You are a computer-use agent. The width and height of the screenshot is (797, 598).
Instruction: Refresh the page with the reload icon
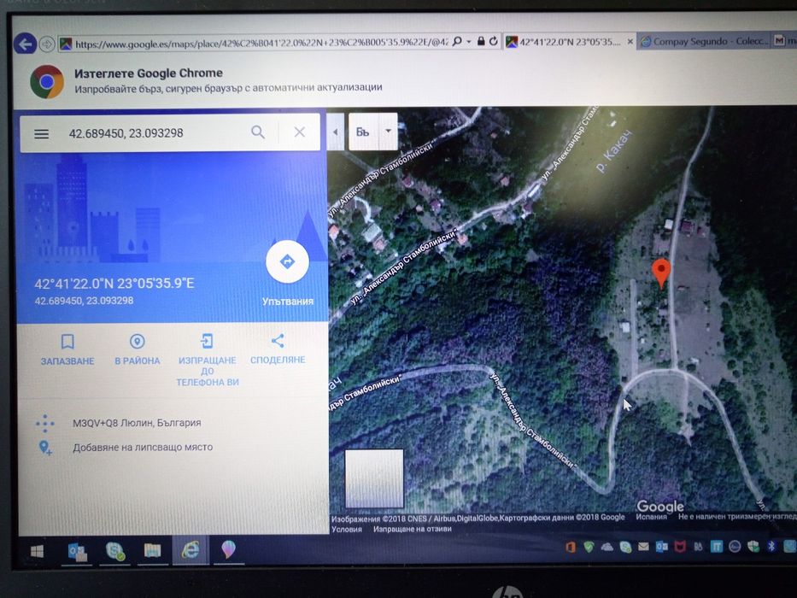[x=493, y=41]
